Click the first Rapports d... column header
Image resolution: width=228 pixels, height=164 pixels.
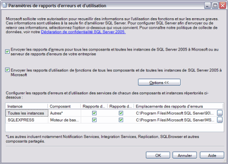tap(94, 106)
